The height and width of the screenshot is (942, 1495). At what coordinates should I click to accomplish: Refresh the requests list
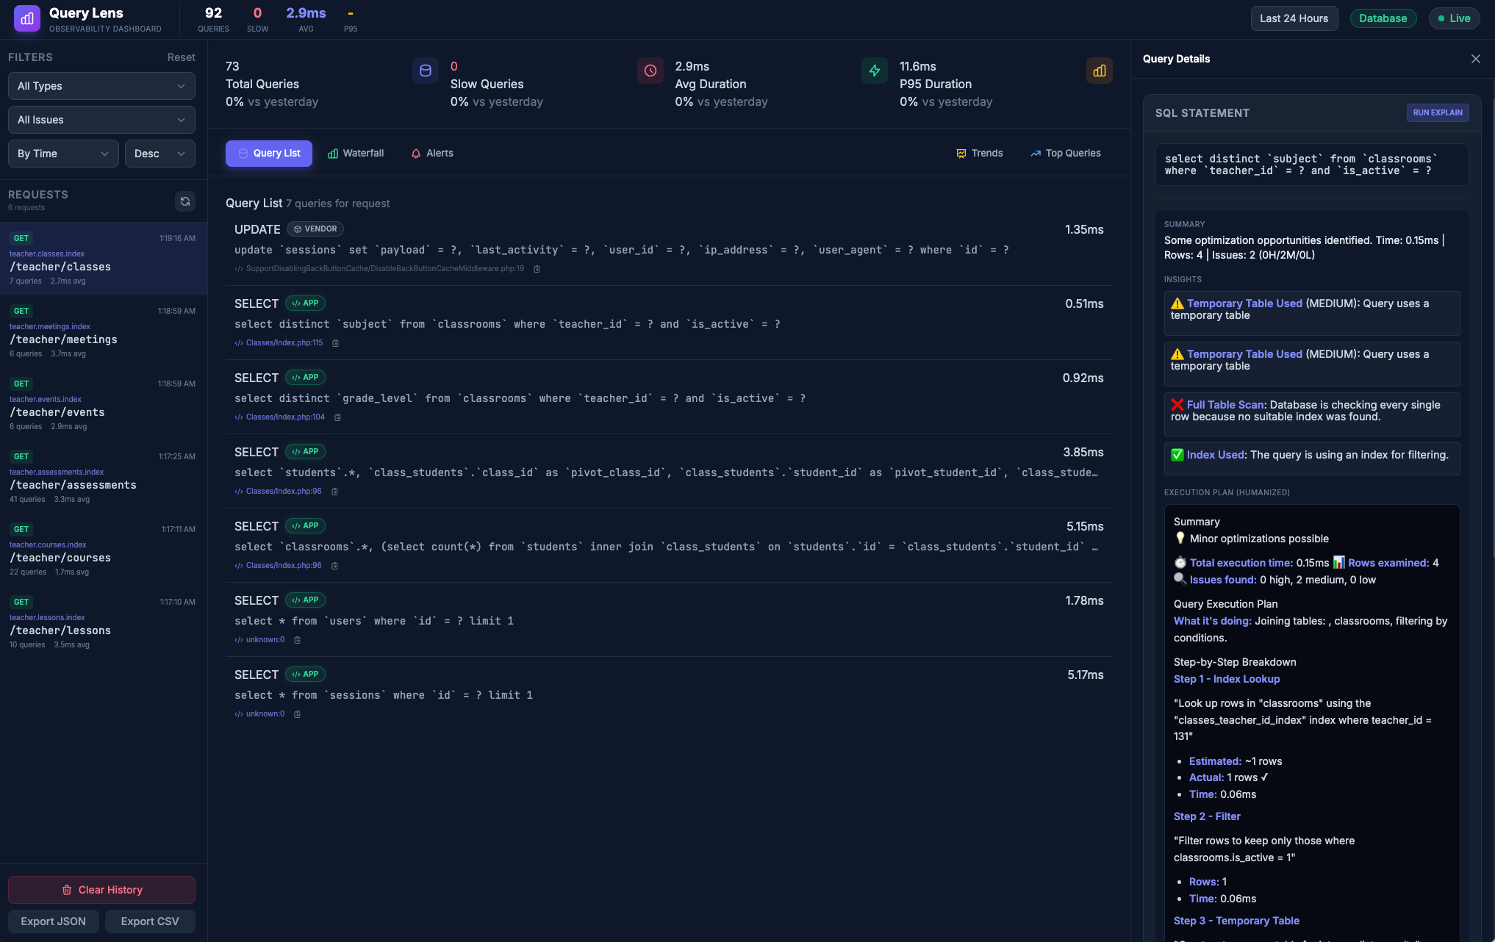(x=185, y=201)
